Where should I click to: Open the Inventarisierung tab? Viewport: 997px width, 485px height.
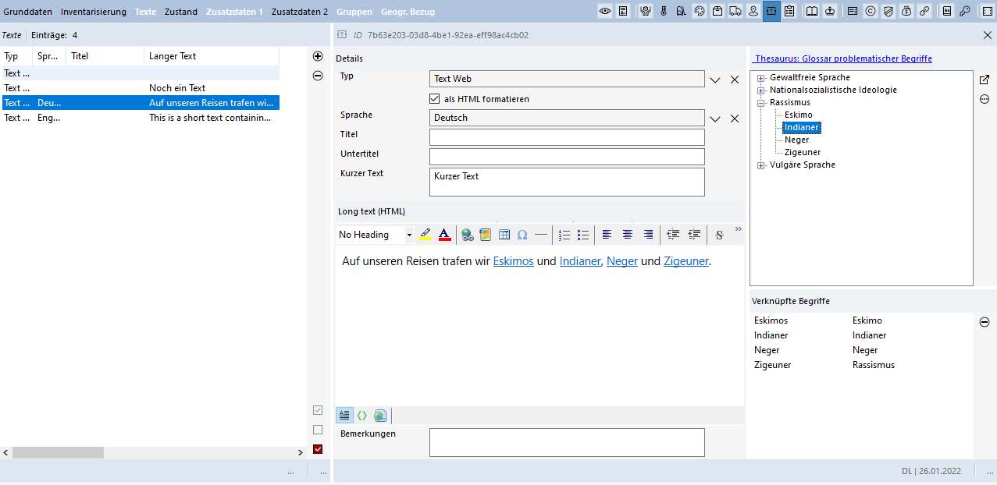pos(93,12)
